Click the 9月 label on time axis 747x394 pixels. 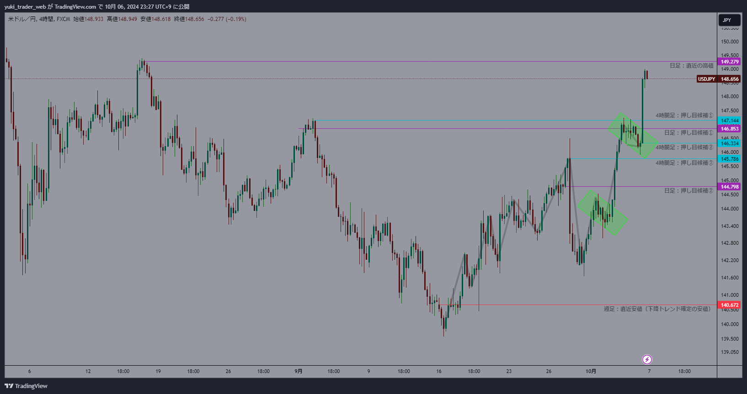click(x=298, y=371)
